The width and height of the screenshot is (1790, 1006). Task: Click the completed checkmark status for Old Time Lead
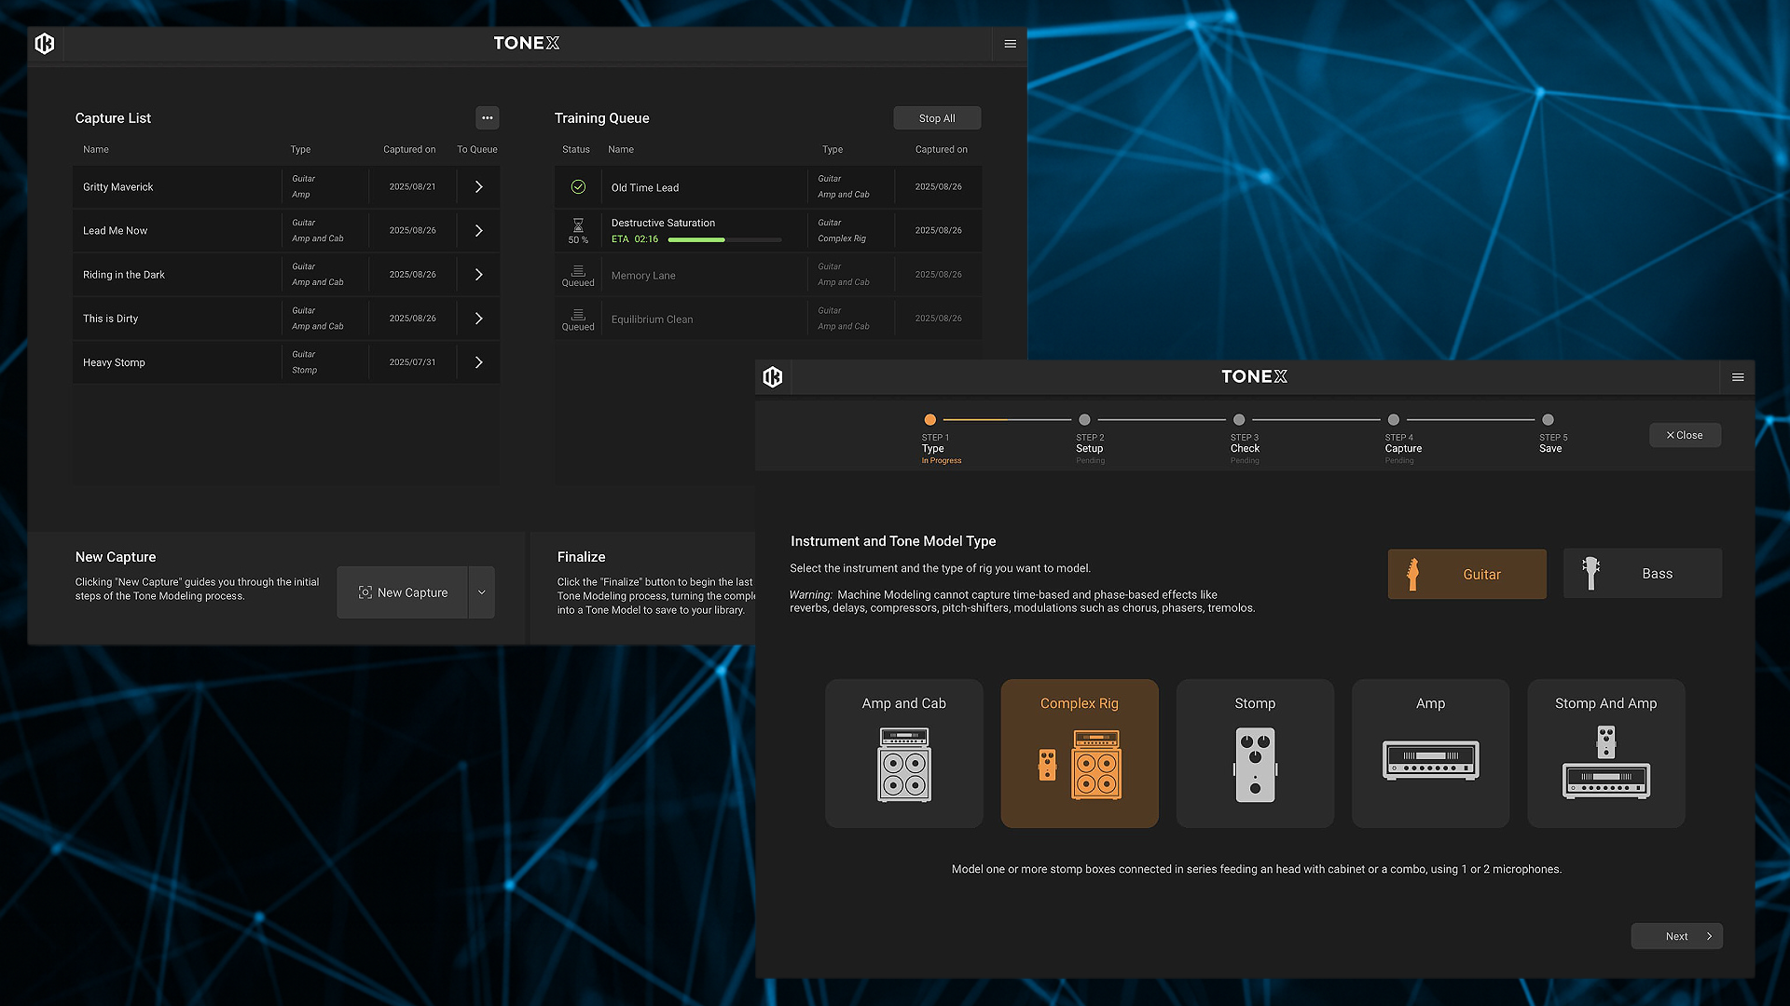click(x=578, y=187)
